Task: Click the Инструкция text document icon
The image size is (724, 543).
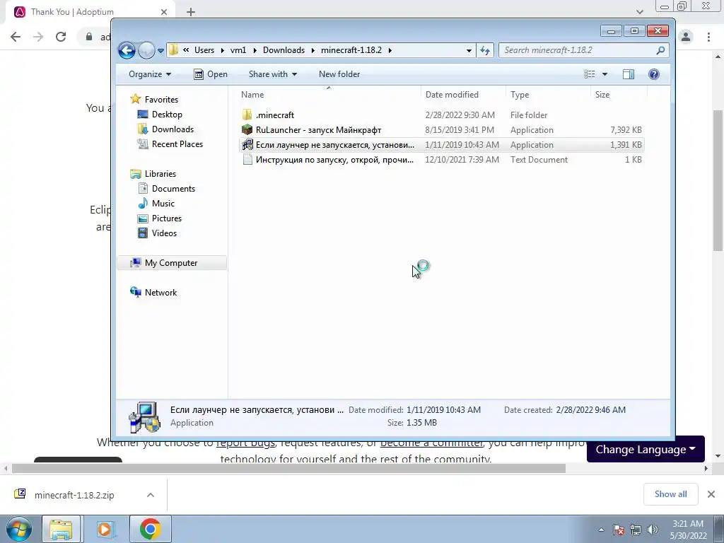Action: click(247, 159)
